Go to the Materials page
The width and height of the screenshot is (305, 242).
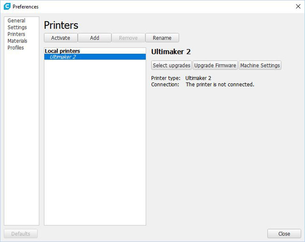(17, 41)
